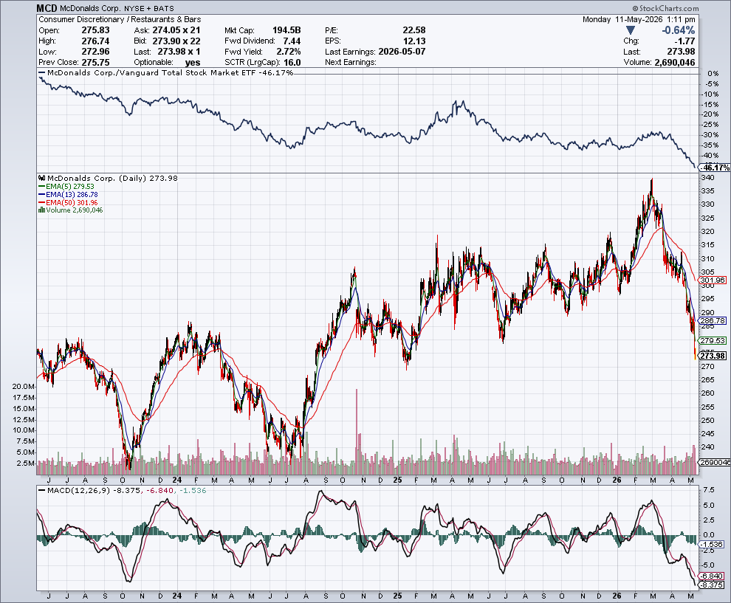This screenshot has height=603, width=731.
Task: Click the 20.0M volume axis label
Action: pyautogui.click(x=24, y=387)
